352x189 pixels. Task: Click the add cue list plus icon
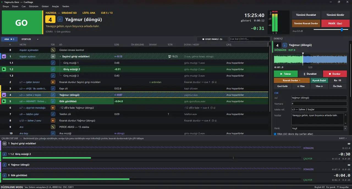pyautogui.click(x=38, y=39)
